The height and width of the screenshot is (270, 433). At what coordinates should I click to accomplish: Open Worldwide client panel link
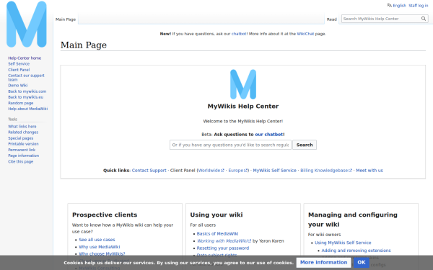(x=211, y=171)
